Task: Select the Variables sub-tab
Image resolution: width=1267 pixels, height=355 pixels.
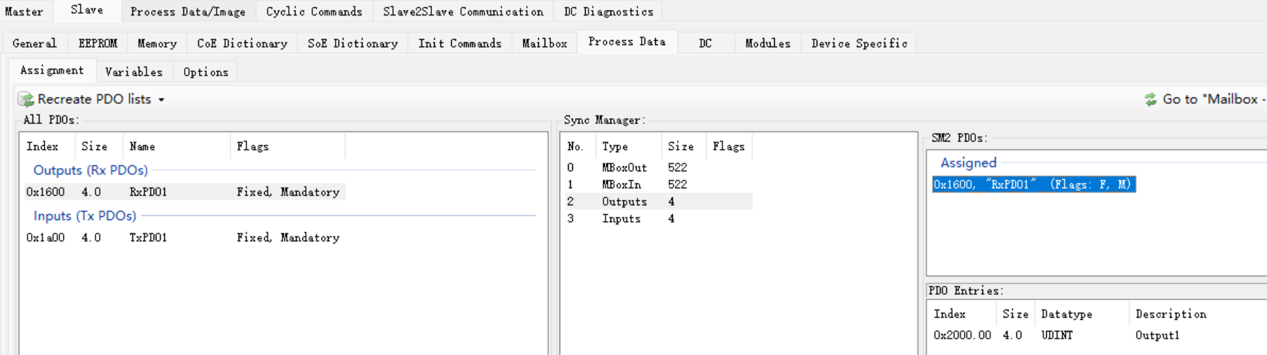Action: click(133, 71)
